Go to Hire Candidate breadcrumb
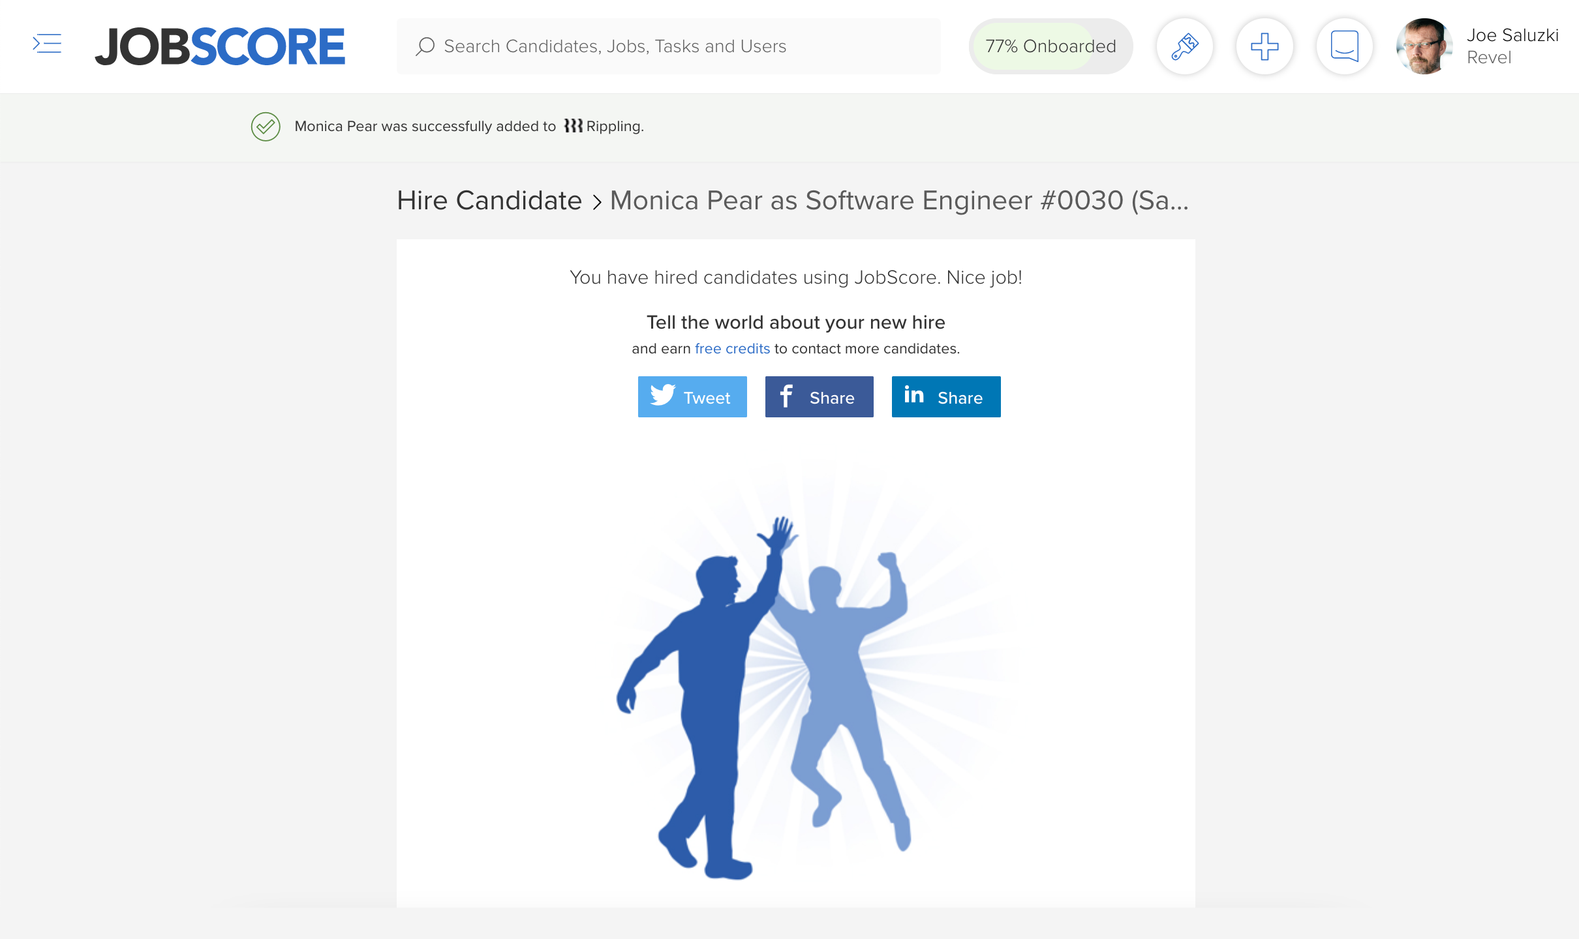This screenshot has width=1579, height=939. point(489,201)
